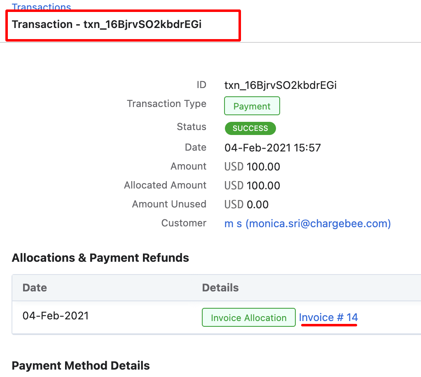Screen dimensions: 421x377
Task: Click the Date column header
Action: 35,287
